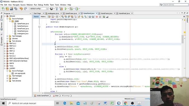Run the project with green play icon
The image size is (189, 106).
(66, 9)
